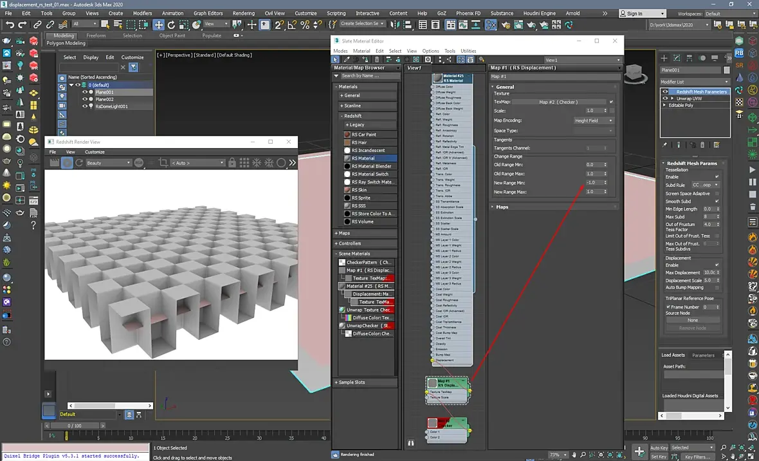Click the Map #2 (Checker) TexMap button
759x461 pixels.
558,102
